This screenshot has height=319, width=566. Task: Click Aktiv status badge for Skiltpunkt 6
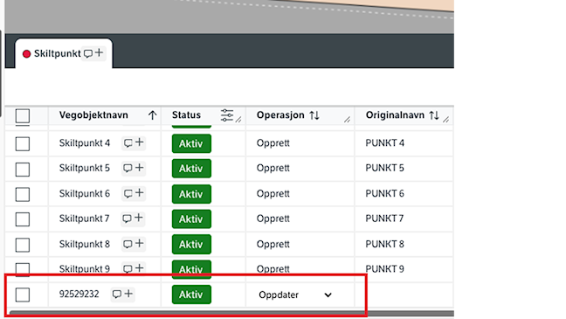[x=191, y=194]
